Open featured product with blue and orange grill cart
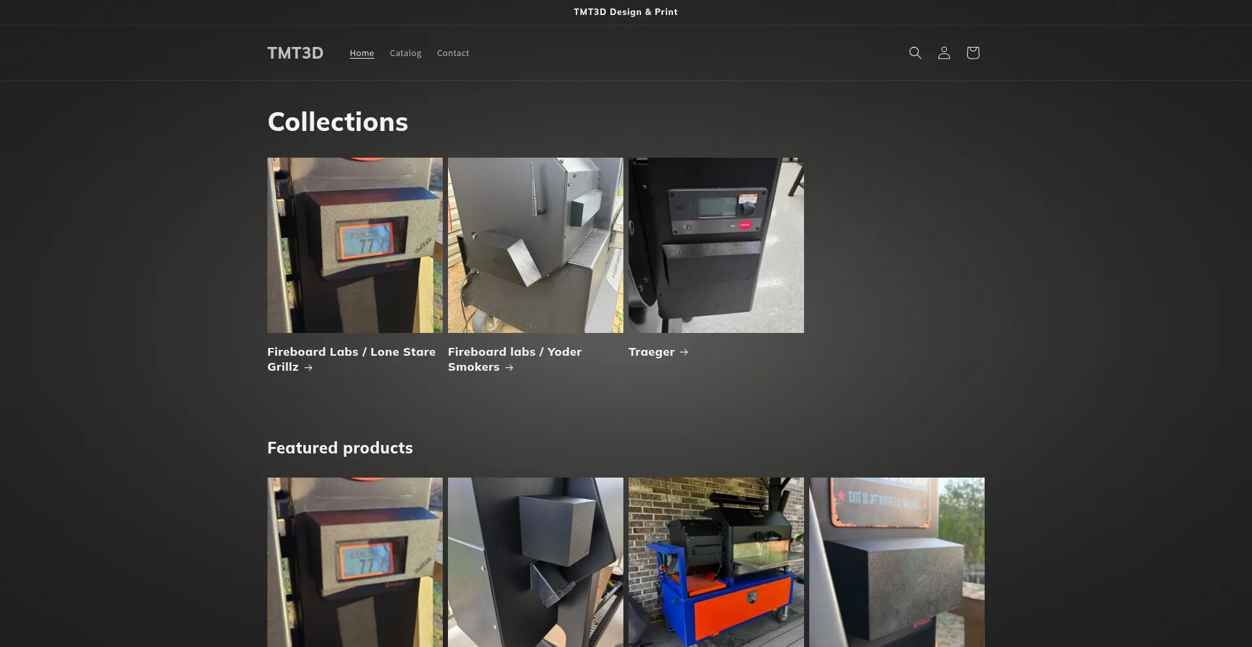 716,562
